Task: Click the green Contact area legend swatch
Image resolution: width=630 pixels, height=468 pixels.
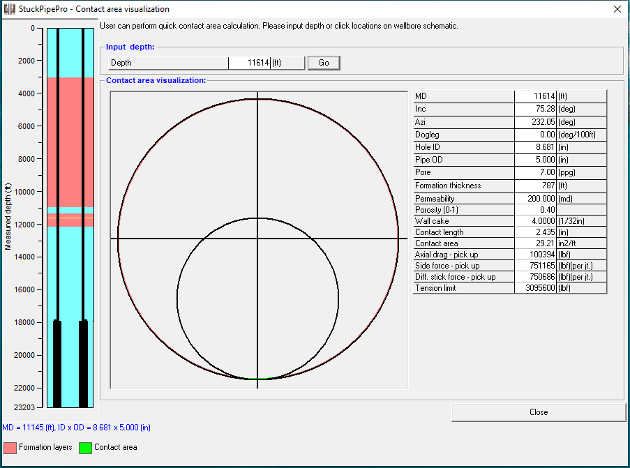Action: click(85, 447)
